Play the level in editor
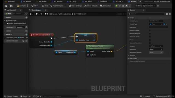Image resolution: width=175 pixels, height=98 pixels. (116, 6)
